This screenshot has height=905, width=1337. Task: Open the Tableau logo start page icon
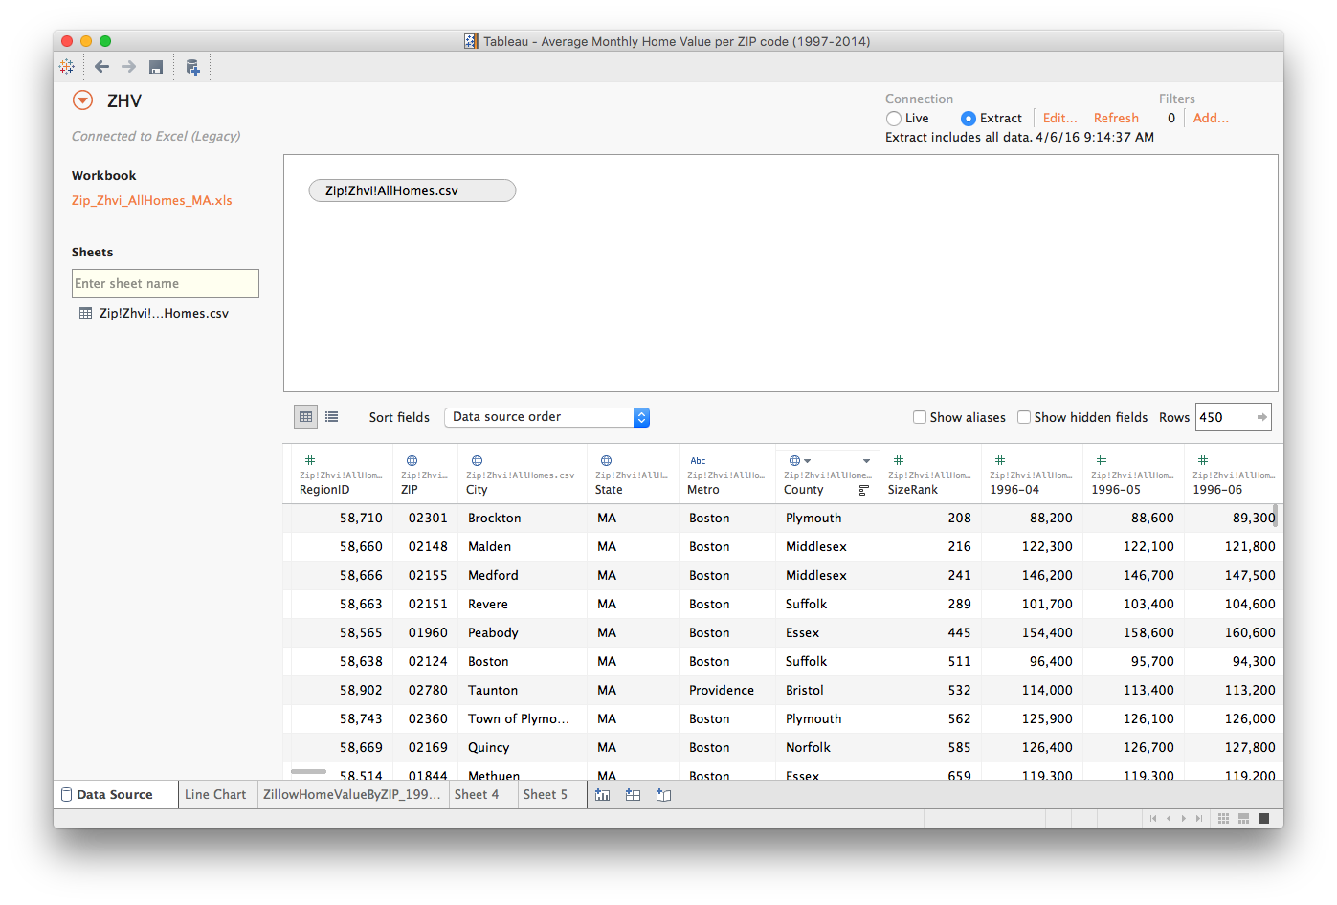coord(66,67)
